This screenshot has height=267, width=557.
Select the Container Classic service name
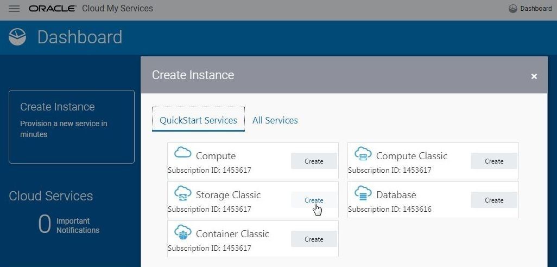232,234
